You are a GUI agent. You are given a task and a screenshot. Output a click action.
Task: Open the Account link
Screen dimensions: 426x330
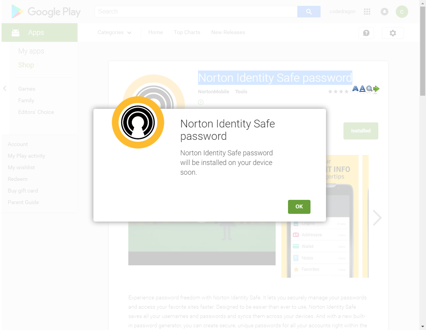pos(18,144)
